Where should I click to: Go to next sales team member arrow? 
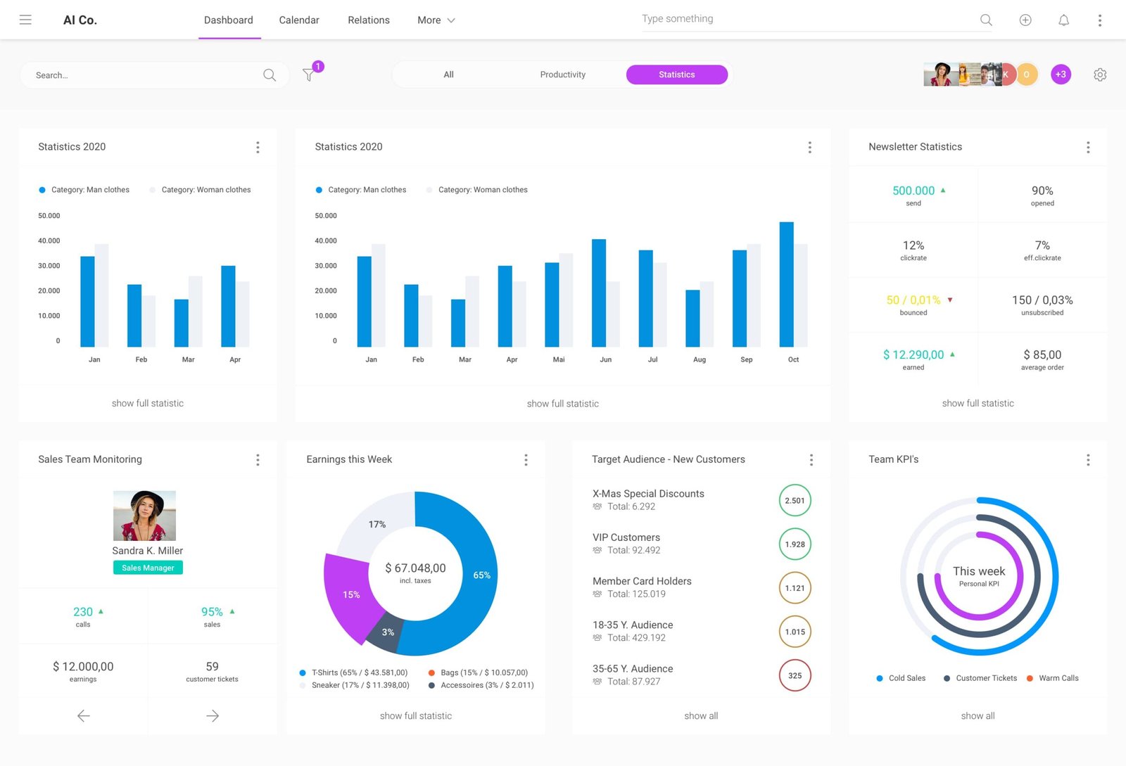(x=213, y=716)
